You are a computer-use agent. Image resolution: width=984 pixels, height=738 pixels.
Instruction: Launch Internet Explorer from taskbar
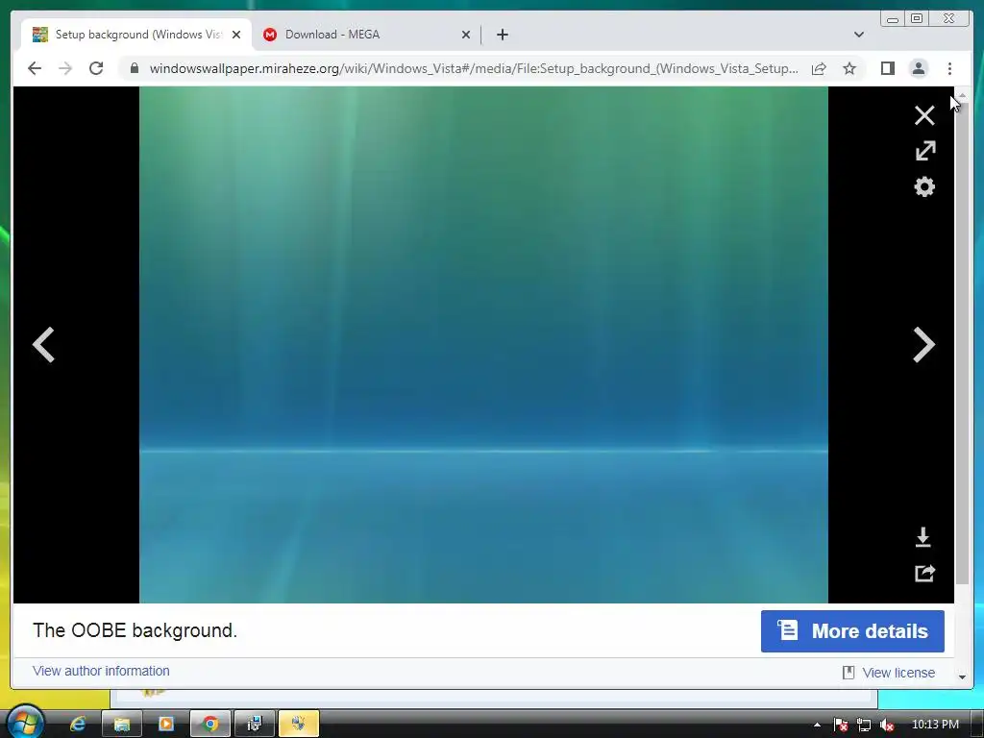[78, 725]
